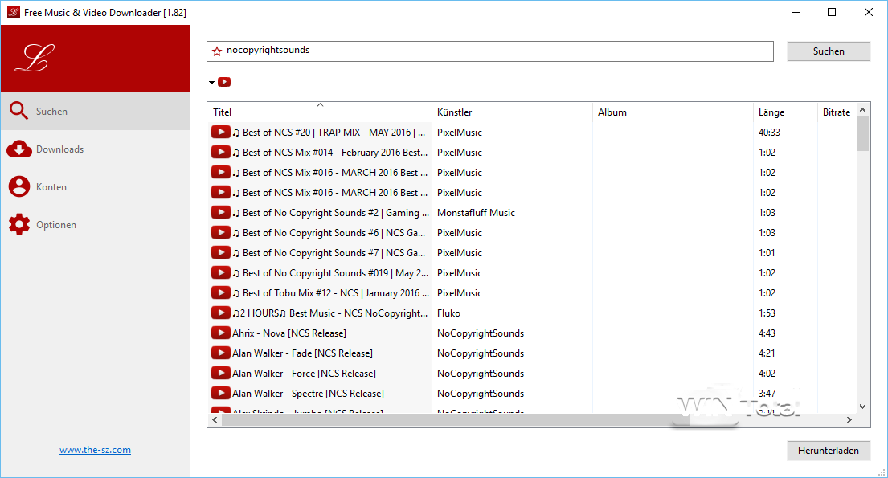Click YouTube icon of No Copyright Sounds #7 row

tap(220, 252)
